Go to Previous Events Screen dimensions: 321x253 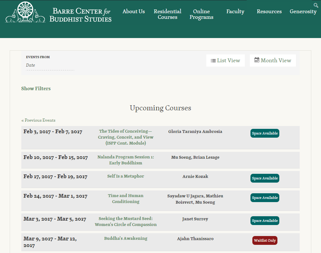click(38, 120)
